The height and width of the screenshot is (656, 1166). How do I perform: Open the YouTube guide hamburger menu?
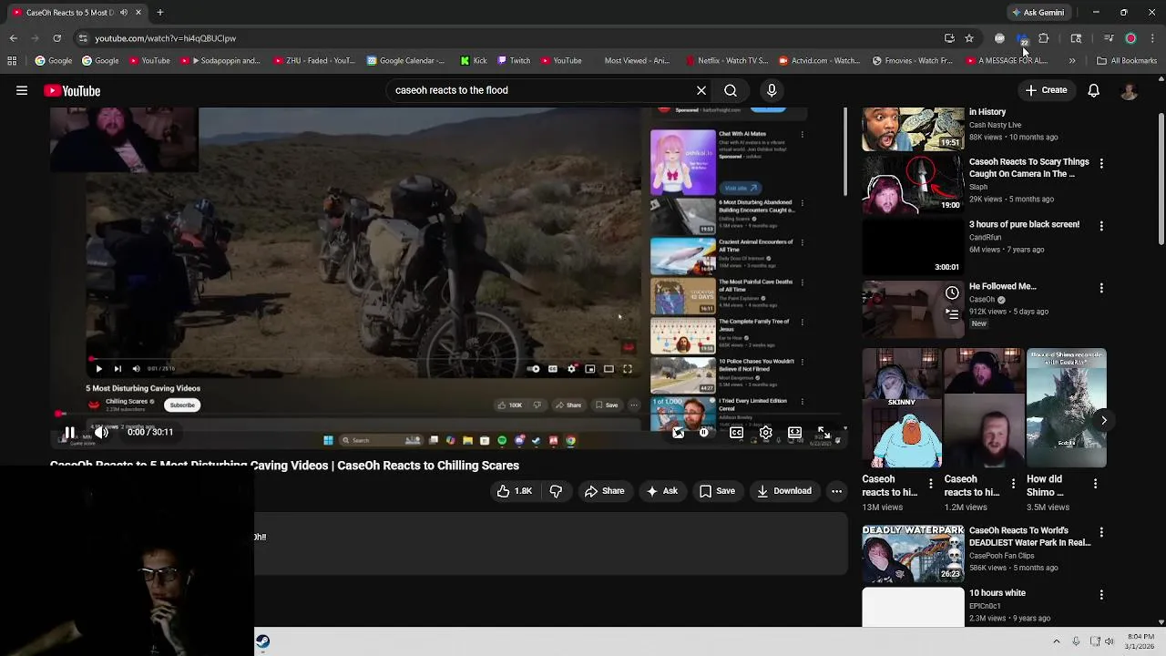pyautogui.click(x=22, y=90)
